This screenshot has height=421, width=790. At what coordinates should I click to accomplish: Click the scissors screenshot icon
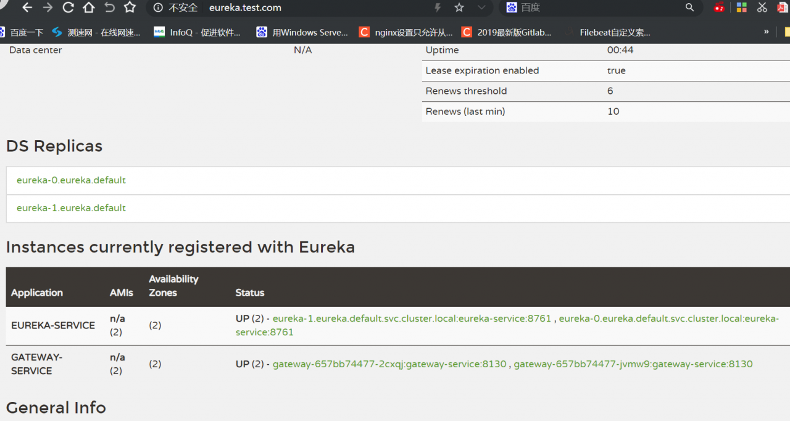762,7
